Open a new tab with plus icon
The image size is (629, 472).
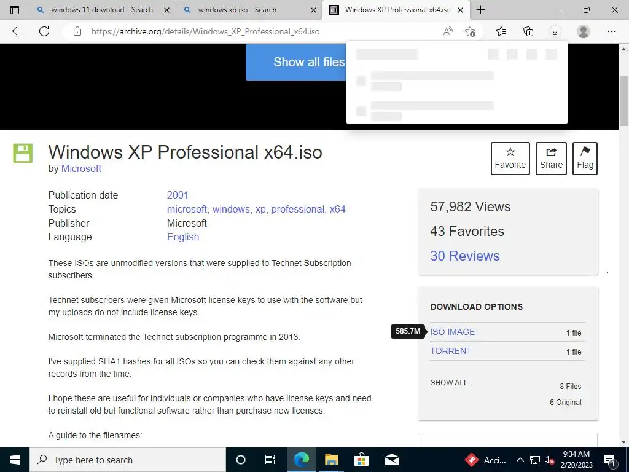[480, 10]
